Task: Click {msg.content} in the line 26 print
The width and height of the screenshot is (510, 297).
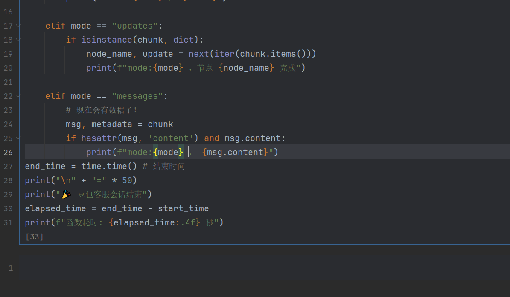Action: [236, 152]
